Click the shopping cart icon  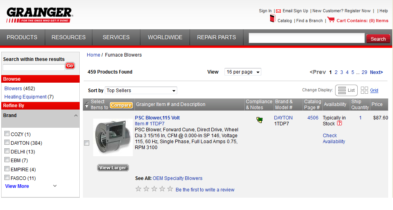331,19
